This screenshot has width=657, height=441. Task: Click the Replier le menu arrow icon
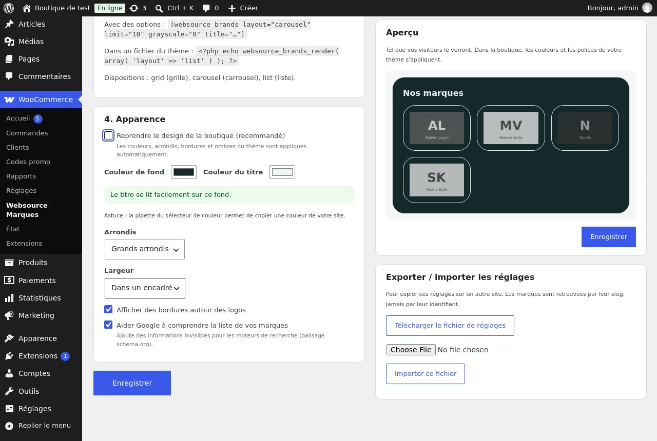point(9,426)
